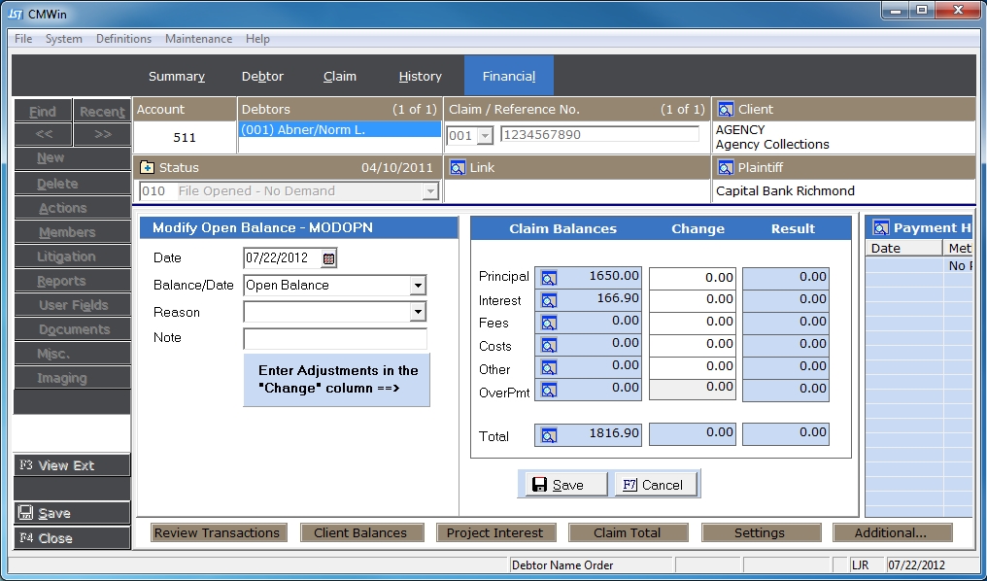Open the calendar picker beside Date field
Image resolution: width=987 pixels, height=581 pixels.
click(328, 258)
